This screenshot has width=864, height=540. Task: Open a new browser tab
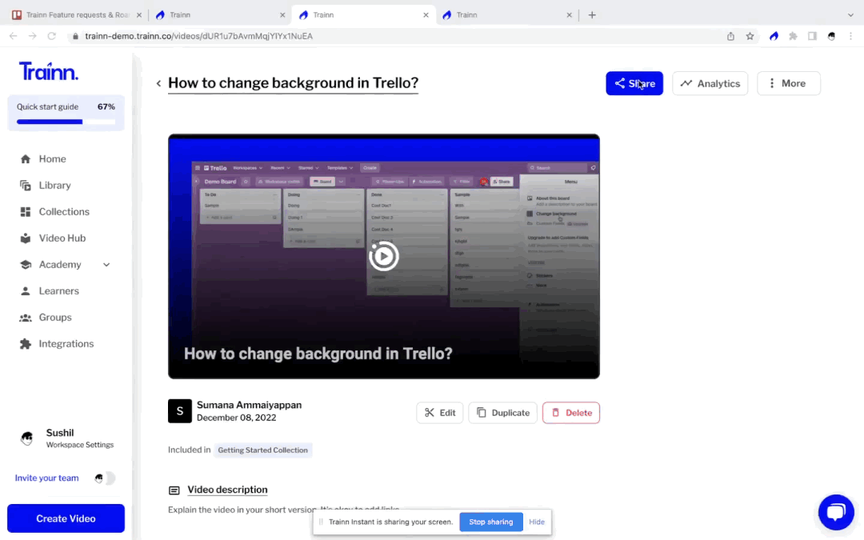(592, 15)
